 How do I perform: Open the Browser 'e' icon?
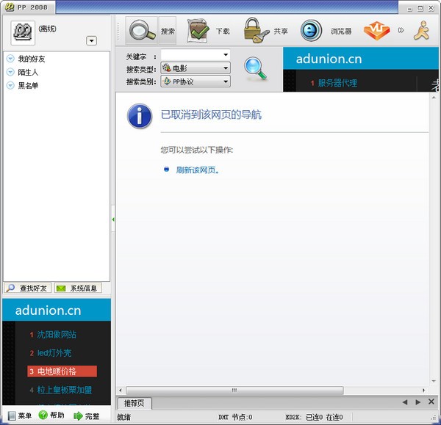point(311,30)
